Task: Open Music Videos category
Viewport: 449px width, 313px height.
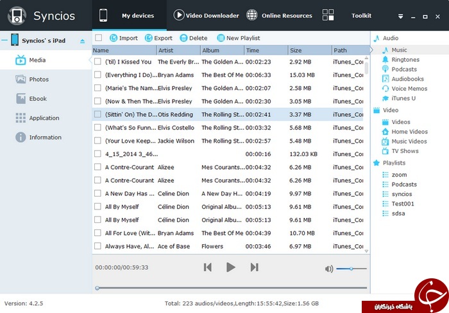Action: tap(409, 141)
